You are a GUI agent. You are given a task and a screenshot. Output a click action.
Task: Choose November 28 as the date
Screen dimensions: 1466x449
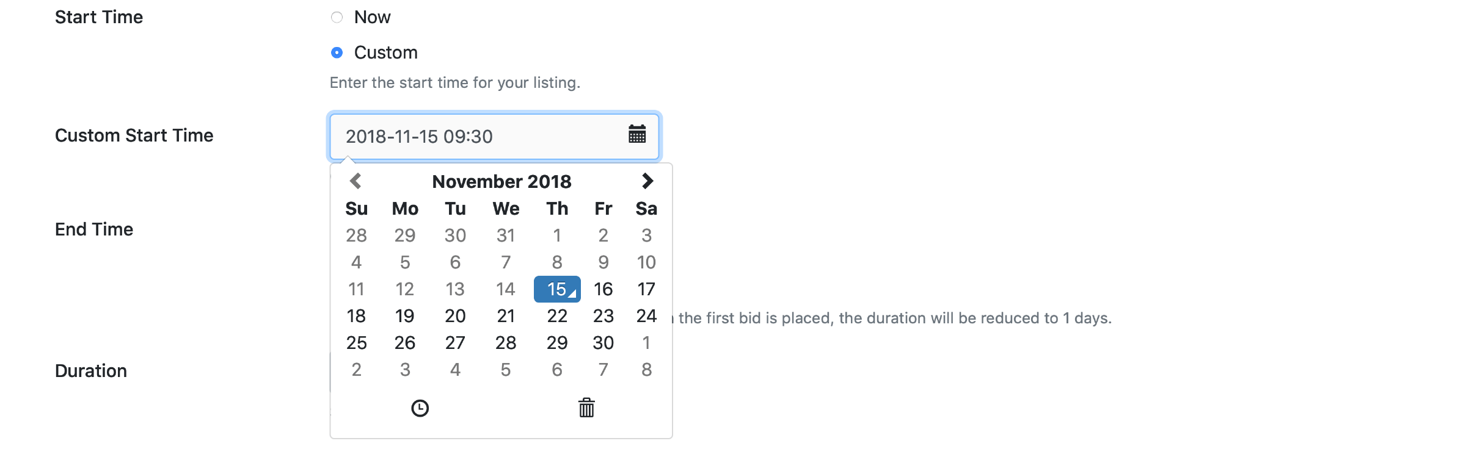click(506, 343)
